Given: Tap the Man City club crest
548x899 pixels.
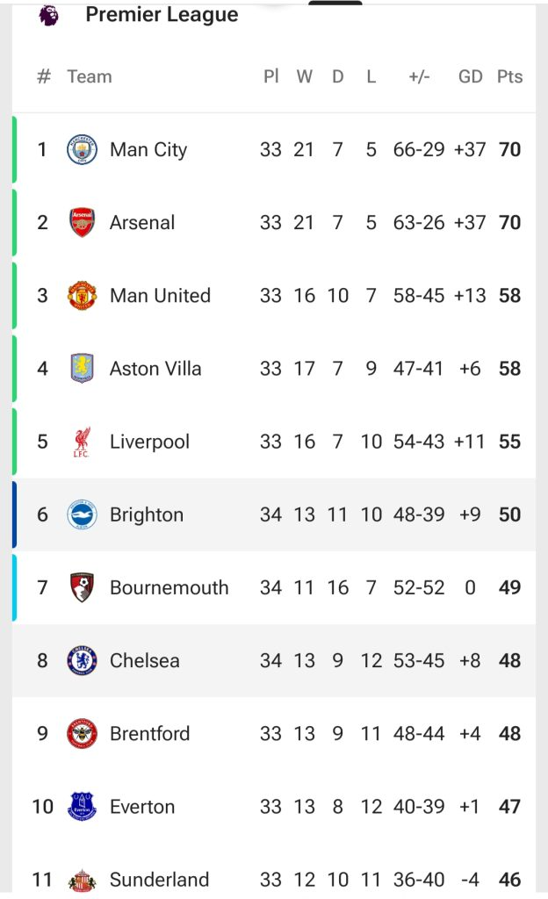Looking at the screenshot, I should [x=83, y=150].
